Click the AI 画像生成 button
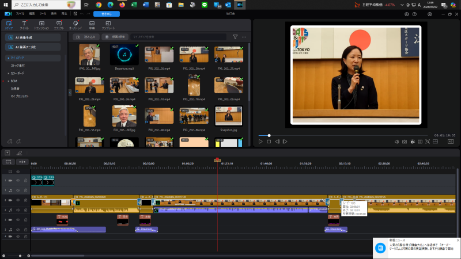461x259 pixels. click(33, 37)
